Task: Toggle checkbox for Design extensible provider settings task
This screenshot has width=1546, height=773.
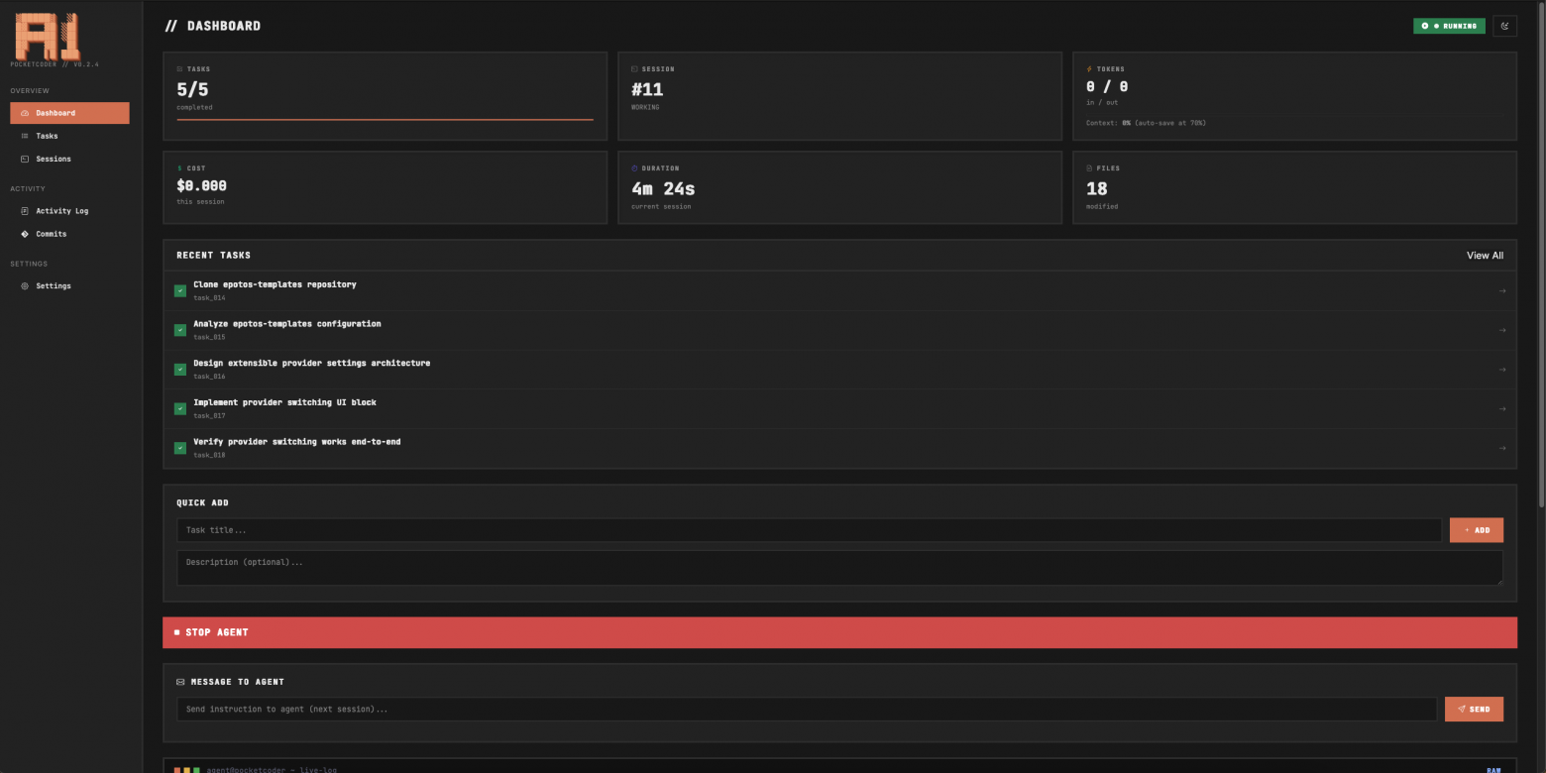Action: pos(180,370)
